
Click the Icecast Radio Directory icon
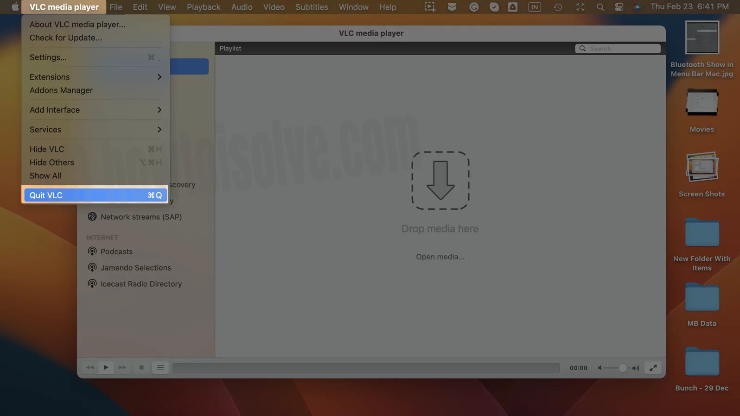92,284
